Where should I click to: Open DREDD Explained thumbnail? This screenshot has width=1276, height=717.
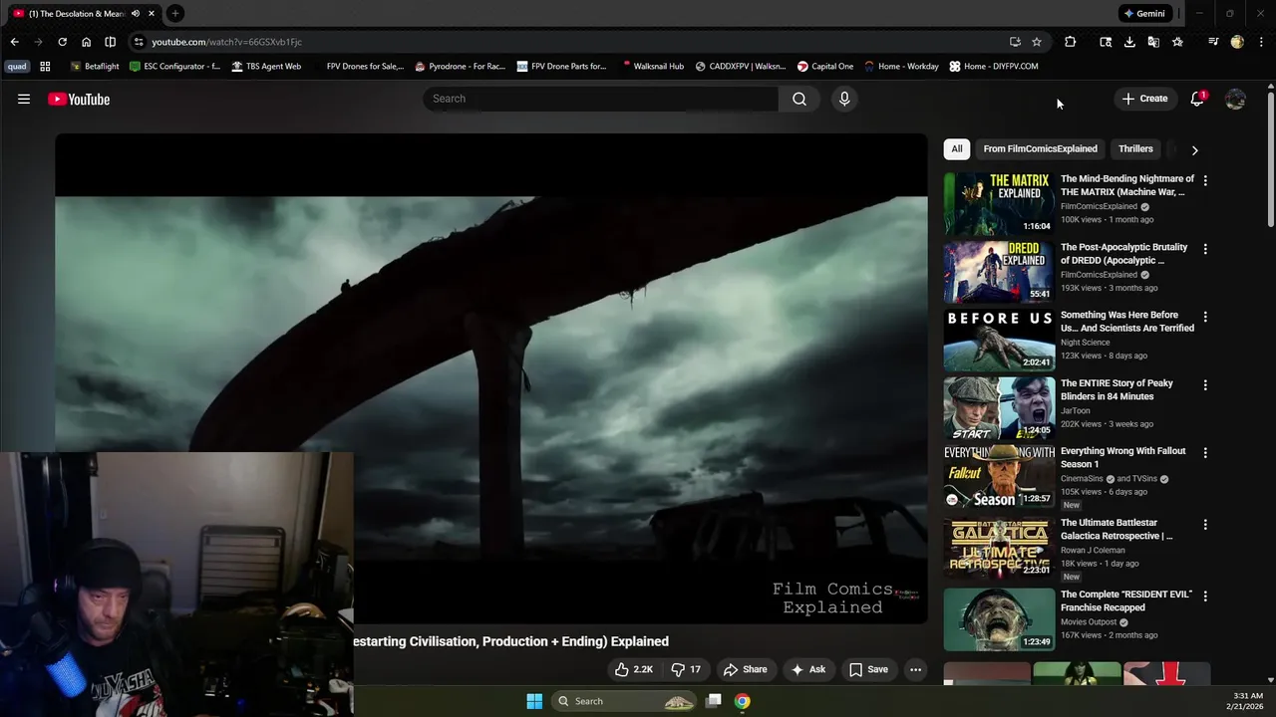click(x=999, y=272)
